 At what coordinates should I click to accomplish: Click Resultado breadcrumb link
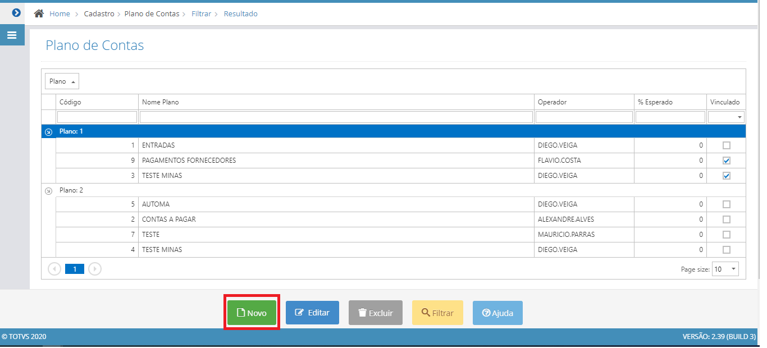241,13
